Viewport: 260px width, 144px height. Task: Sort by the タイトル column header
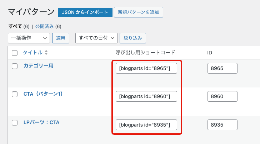pyautogui.click(x=32, y=53)
